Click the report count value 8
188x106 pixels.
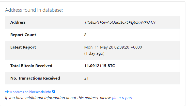85,35
